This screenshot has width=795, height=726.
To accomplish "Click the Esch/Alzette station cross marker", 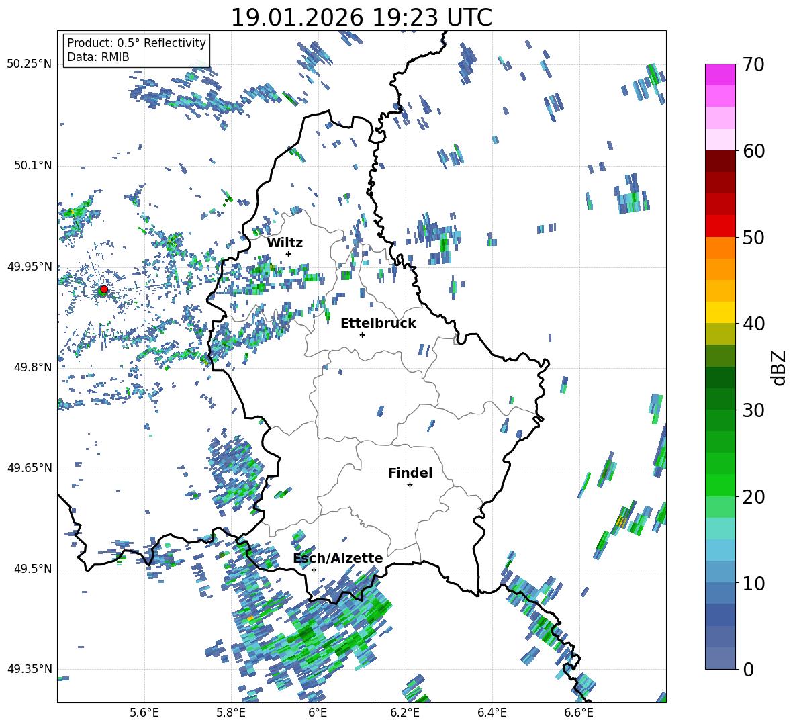I will click(x=314, y=570).
